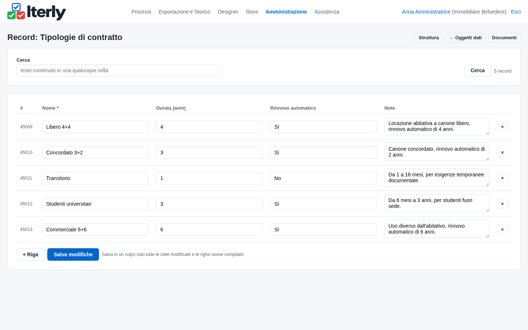Click record ID 45009
This screenshot has height=330, width=528.
tap(26, 127)
